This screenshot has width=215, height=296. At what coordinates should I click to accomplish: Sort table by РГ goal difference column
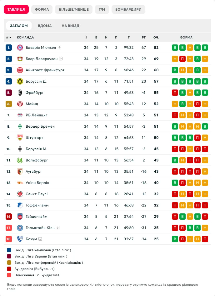pos(144,37)
